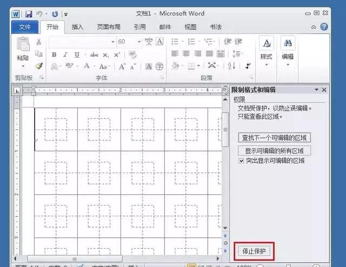Click the Multilevel list icon
This screenshot has width=346, height=267.
(x=208, y=42)
